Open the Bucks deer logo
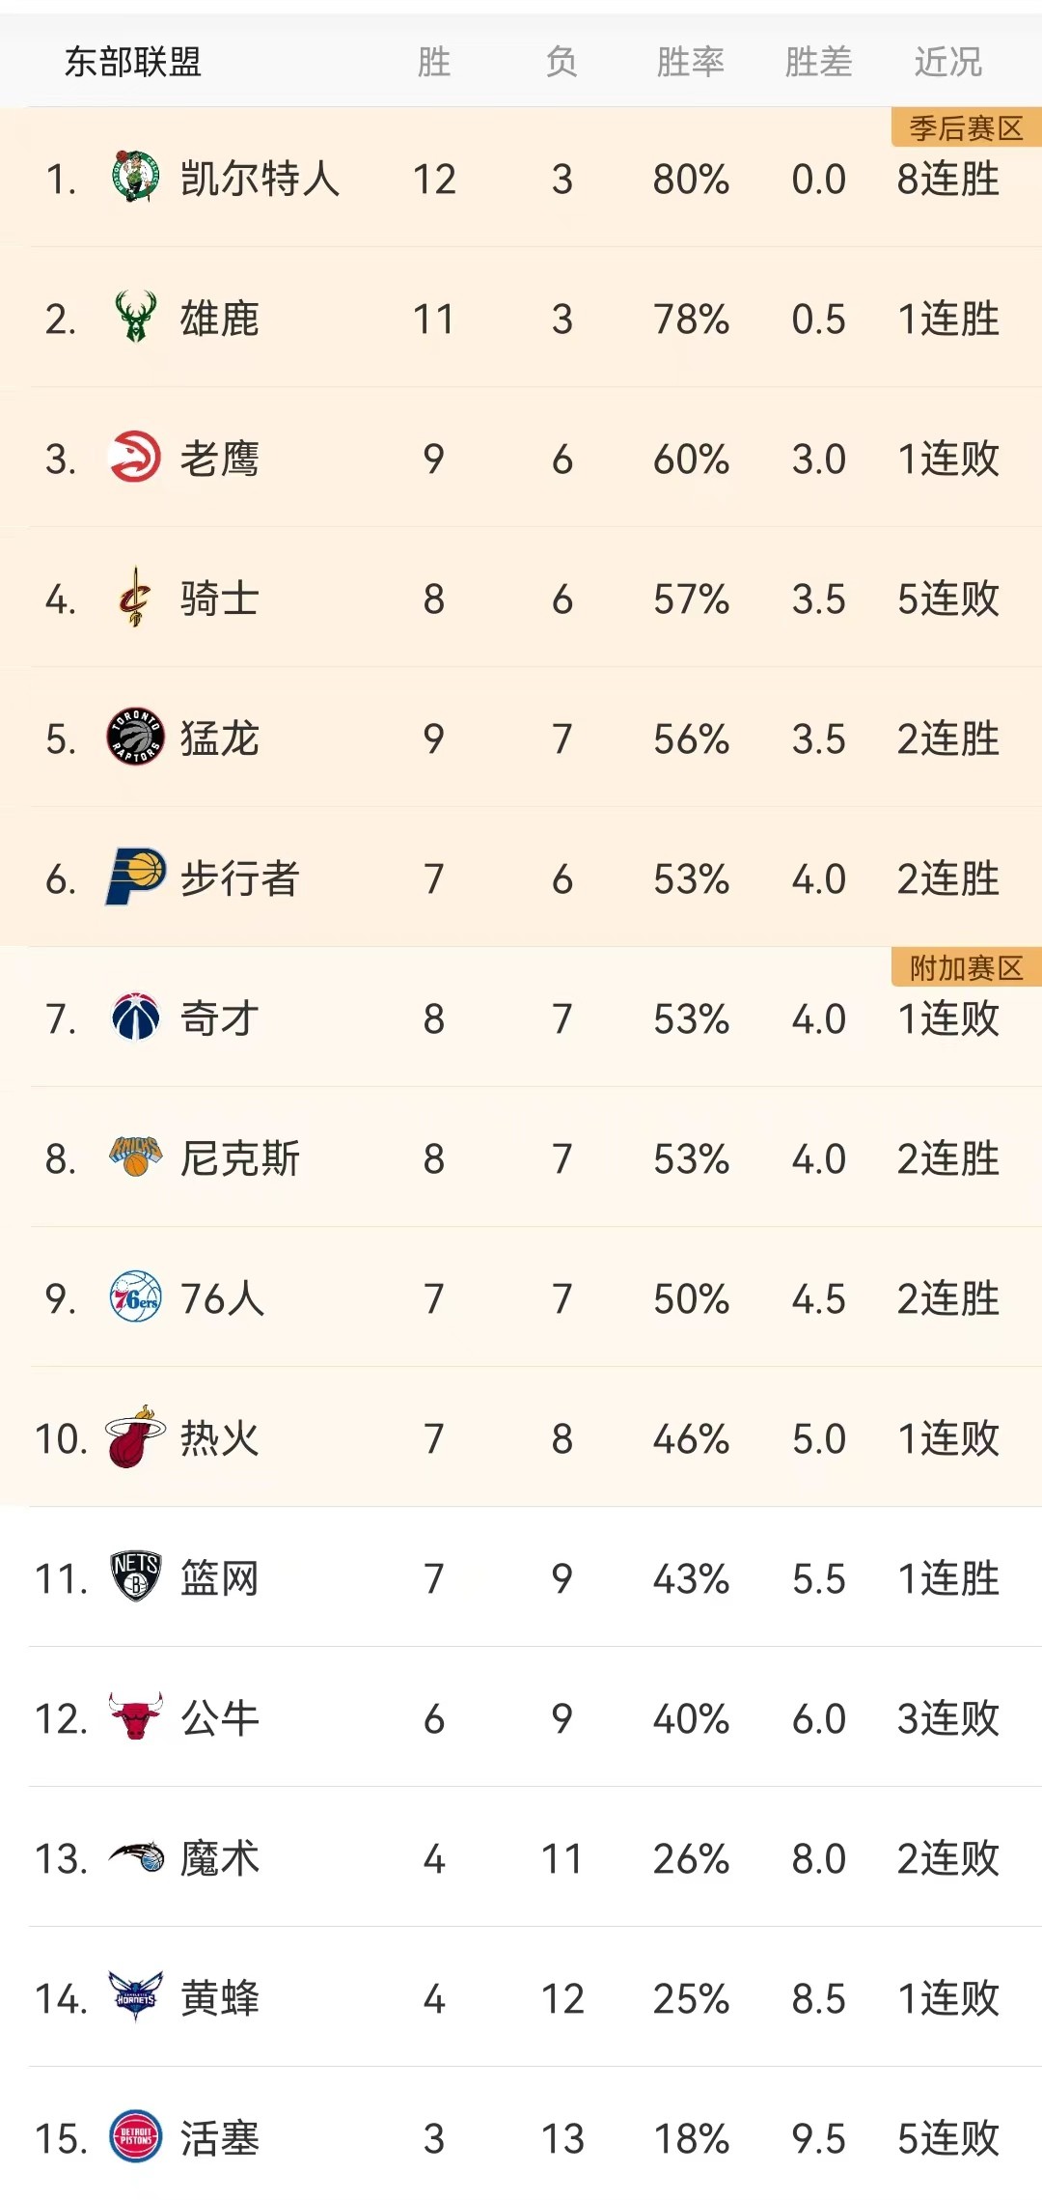1042x2200 pixels. coord(135,317)
